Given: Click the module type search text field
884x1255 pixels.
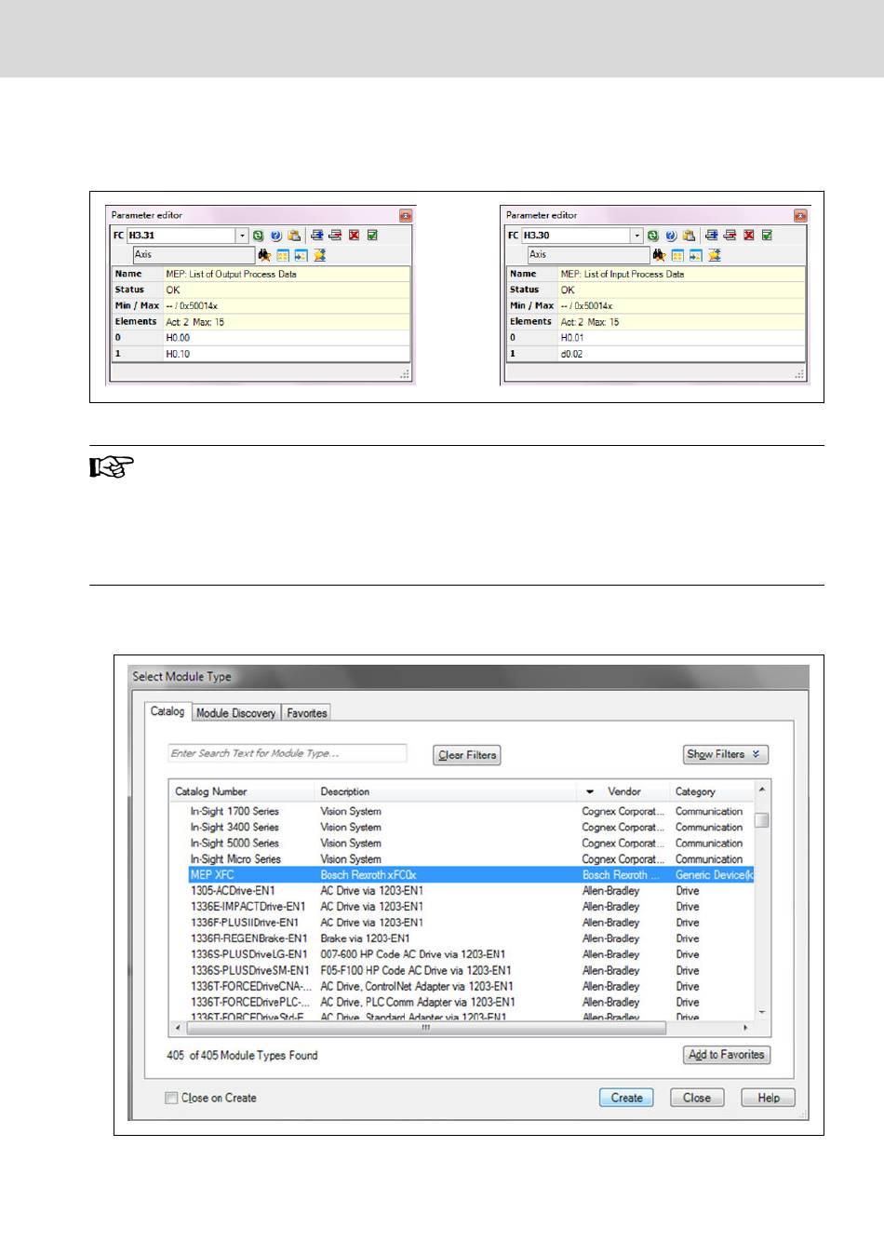Looking at the screenshot, I should coord(288,753).
